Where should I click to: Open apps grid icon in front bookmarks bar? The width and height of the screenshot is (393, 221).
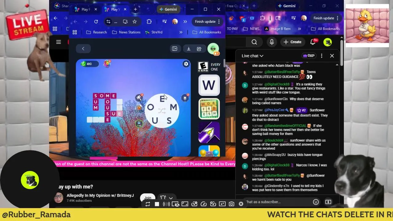coord(75,32)
